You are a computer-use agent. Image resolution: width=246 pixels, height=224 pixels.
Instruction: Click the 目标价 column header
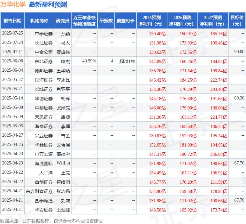click(237, 21)
